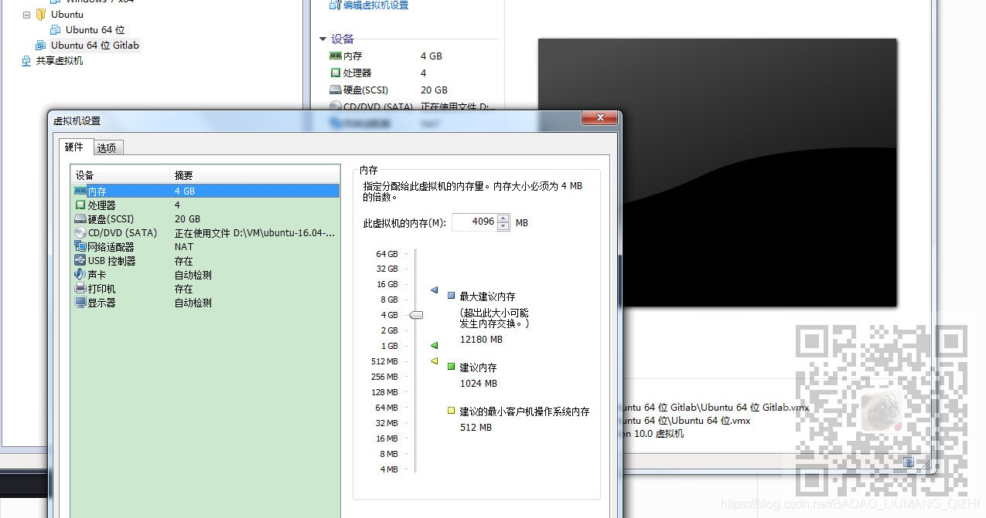The image size is (986, 518).
Task: Select the 内存 memory icon in settings device list
Action: click(80, 191)
